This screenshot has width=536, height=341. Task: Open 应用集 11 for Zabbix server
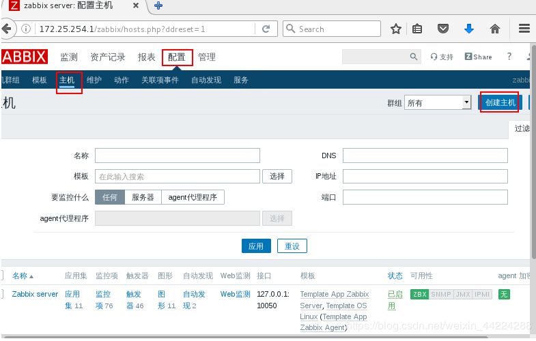click(74, 299)
